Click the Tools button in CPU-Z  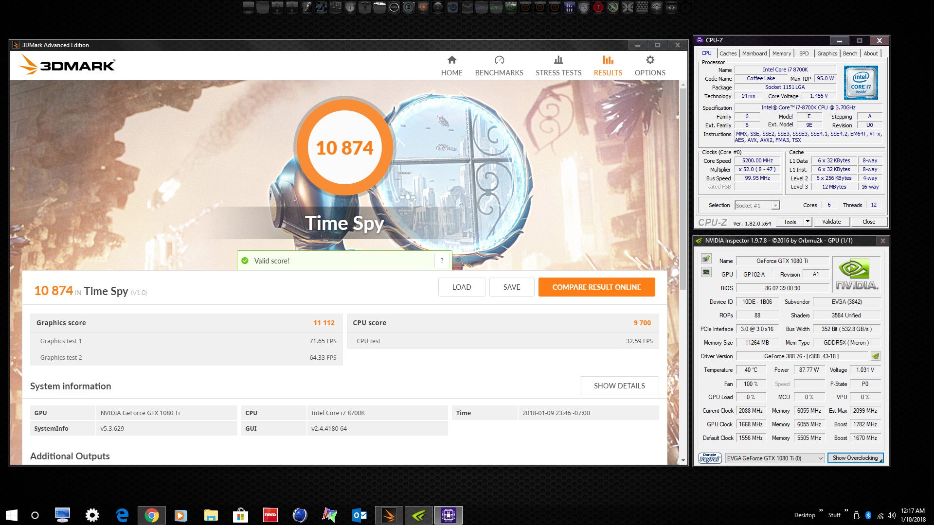[790, 222]
